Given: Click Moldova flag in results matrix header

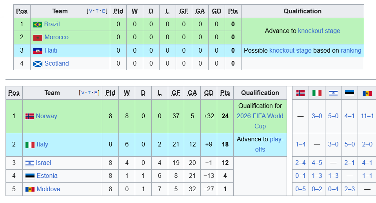Looking at the screenshot, I should (x=367, y=93).
